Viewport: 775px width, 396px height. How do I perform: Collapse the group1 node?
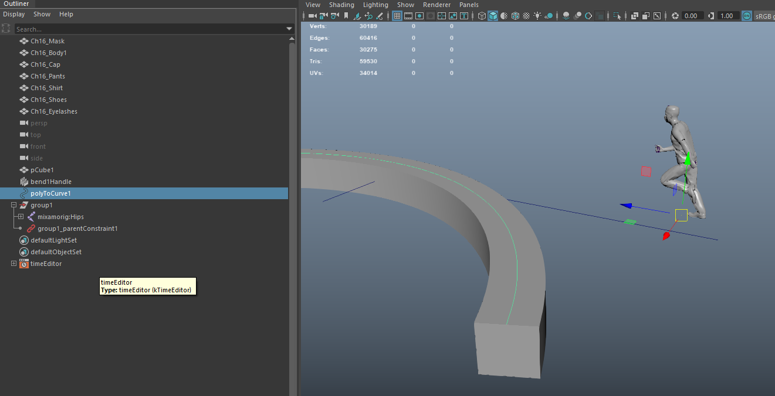click(x=13, y=205)
